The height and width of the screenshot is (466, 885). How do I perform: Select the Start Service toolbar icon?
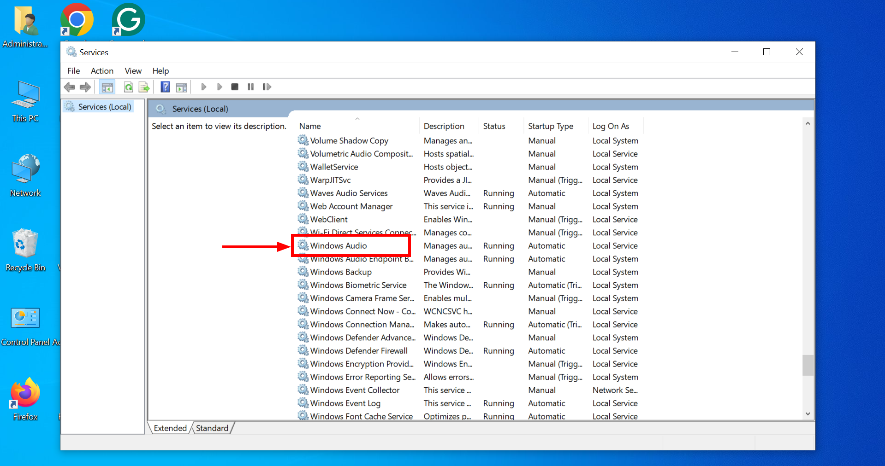(x=204, y=87)
